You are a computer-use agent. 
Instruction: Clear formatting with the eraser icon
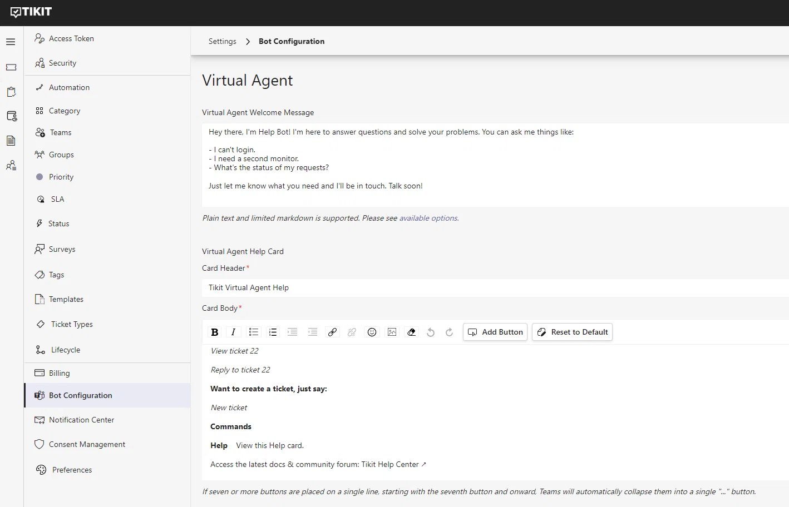[x=411, y=332]
